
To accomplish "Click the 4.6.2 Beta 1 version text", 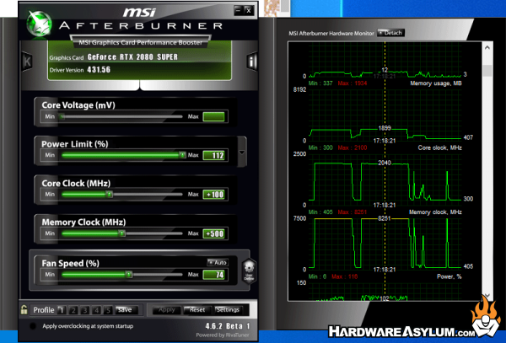I will point(228,326).
